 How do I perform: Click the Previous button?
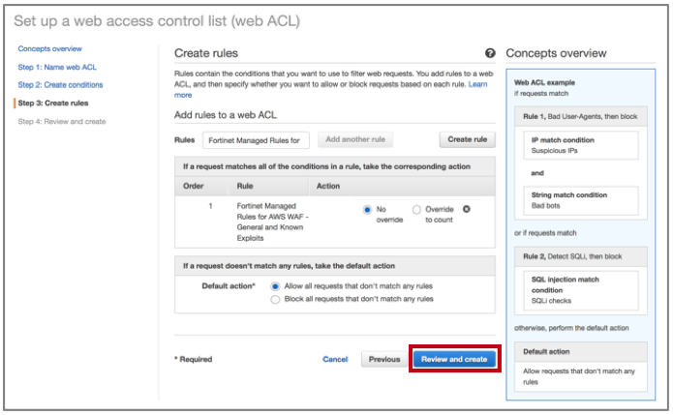click(x=383, y=359)
